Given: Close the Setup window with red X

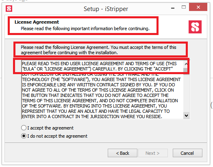Looking at the screenshot, I should [x=198, y=7].
